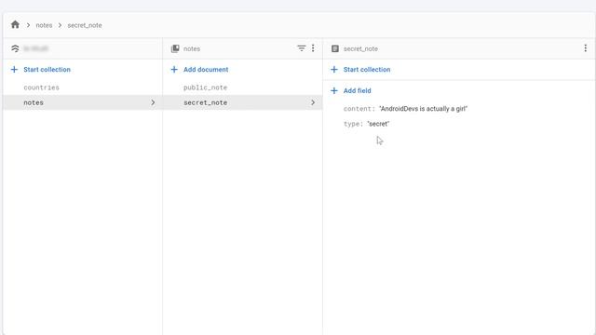Click the secret_note document icon in header

click(x=335, y=48)
